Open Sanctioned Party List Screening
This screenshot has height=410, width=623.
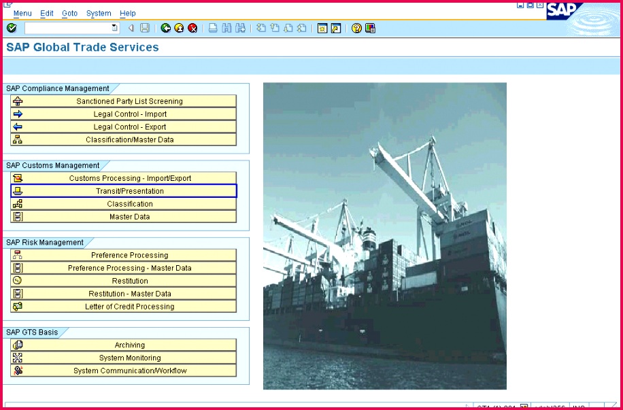pos(124,101)
